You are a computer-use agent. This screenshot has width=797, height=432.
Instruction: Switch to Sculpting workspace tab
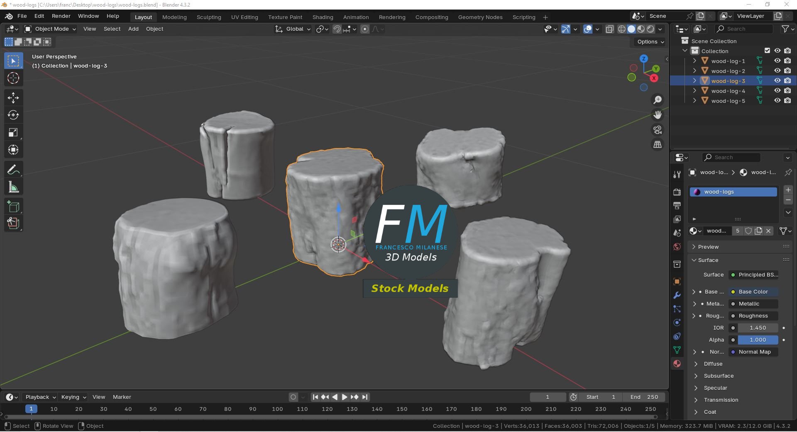[x=209, y=17]
